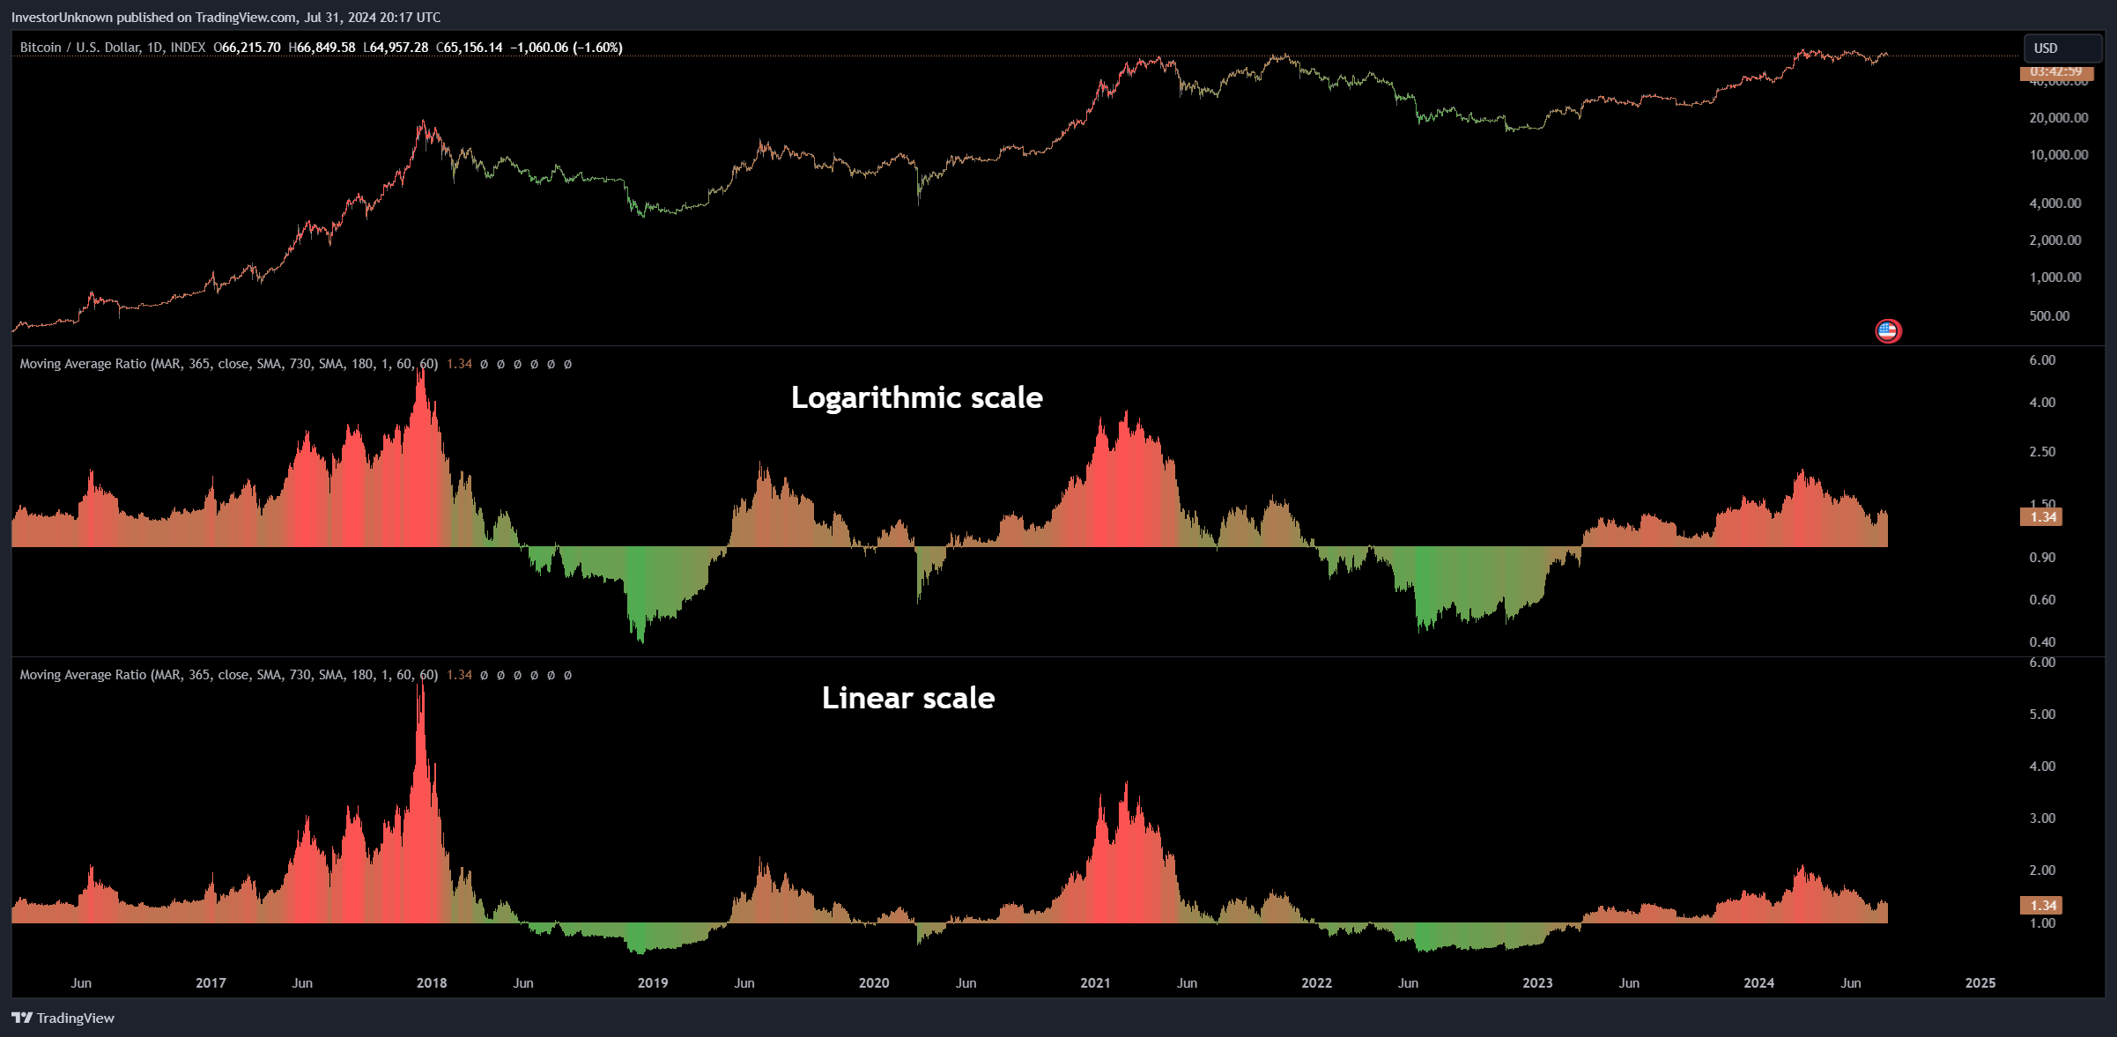The width and height of the screenshot is (2117, 1037).
Task: Click the open price O66,215.70 value
Action: pos(248,48)
